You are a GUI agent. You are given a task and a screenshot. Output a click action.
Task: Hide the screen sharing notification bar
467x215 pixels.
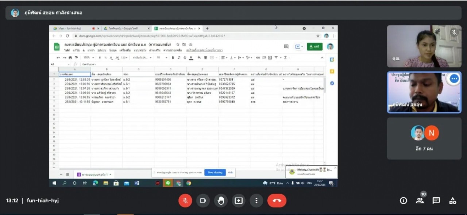pyautogui.click(x=231, y=172)
